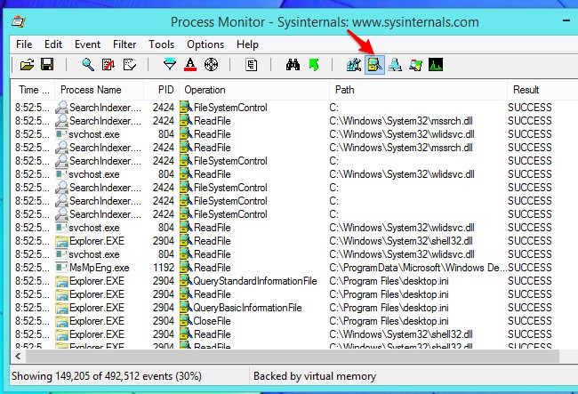The image size is (578, 394).
Task: Toggle Show Profiling Events graph icon
Action: [x=436, y=65]
